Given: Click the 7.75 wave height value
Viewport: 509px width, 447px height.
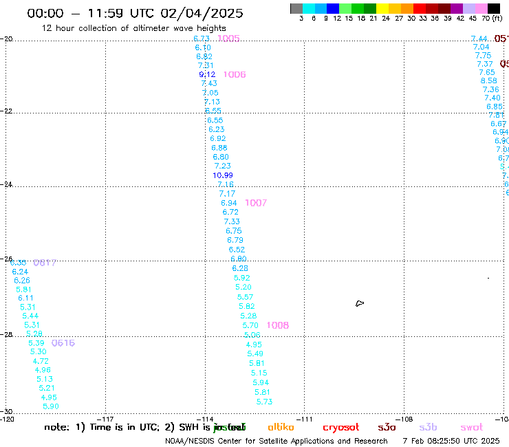Looking at the screenshot, I should 483,56.
